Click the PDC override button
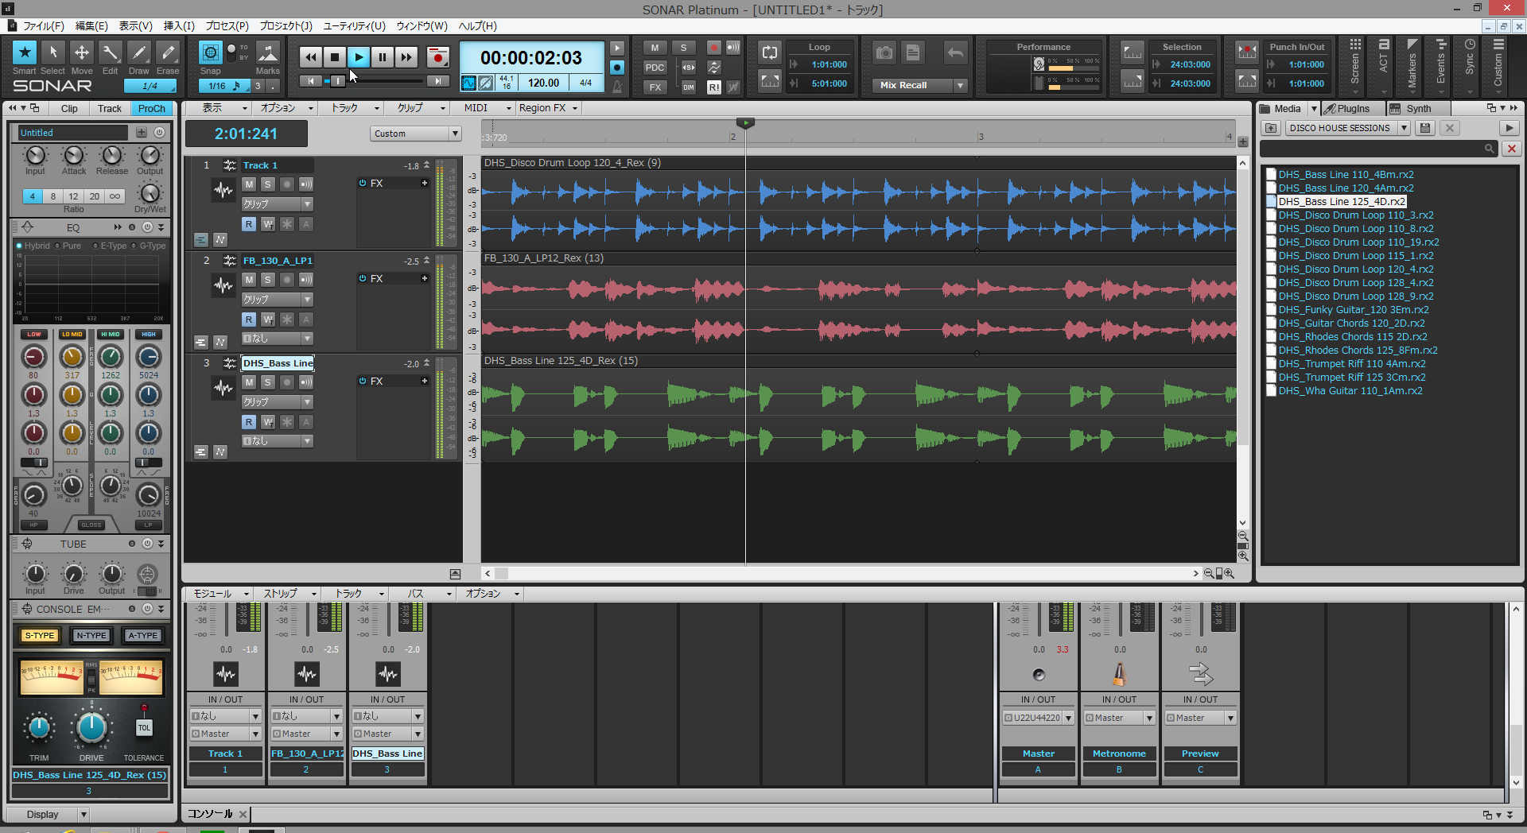This screenshot has width=1527, height=833. (x=655, y=68)
